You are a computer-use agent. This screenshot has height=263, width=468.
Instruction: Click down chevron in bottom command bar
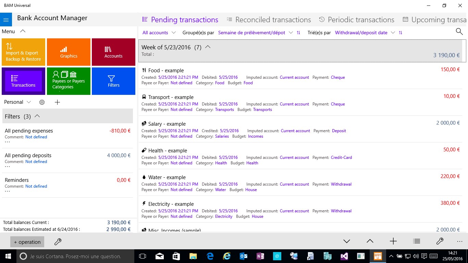[347, 241]
